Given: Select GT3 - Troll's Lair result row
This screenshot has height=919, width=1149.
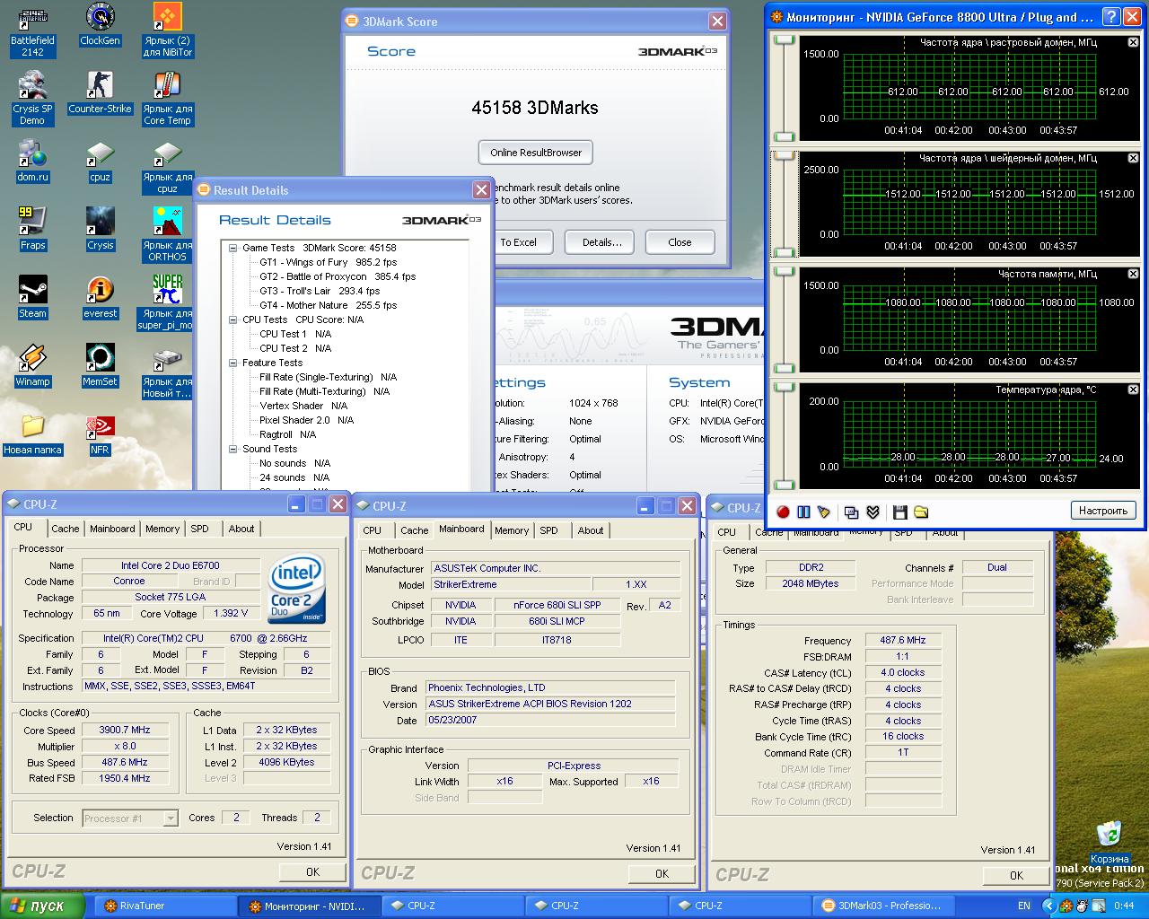Looking at the screenshot, I should 320,291.
